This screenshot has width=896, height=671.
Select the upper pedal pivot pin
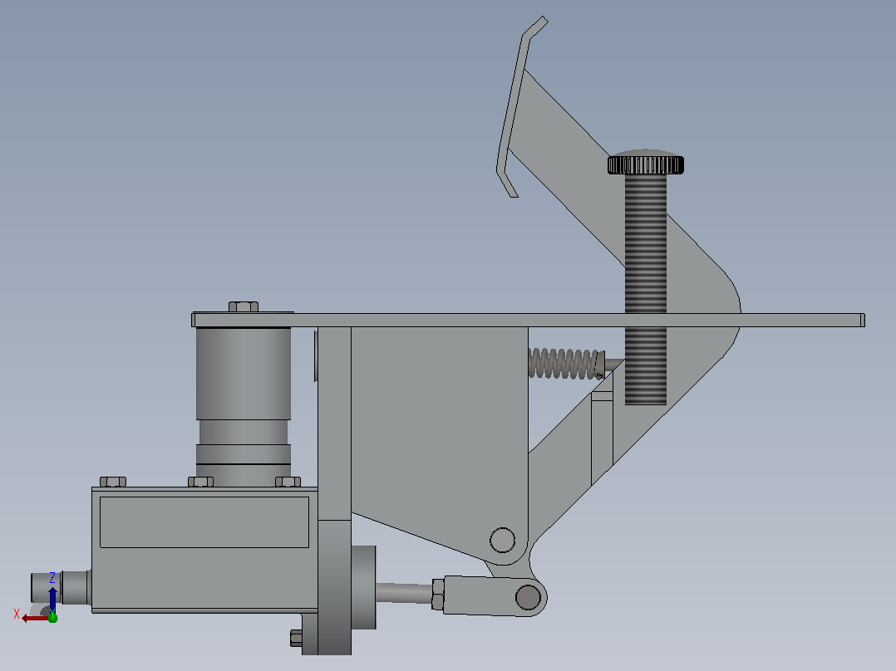click(502, 540)
